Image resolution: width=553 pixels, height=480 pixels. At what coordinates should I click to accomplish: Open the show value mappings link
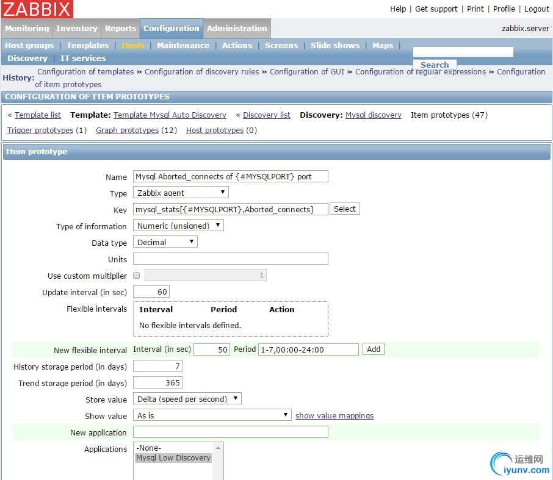(334, 415)
